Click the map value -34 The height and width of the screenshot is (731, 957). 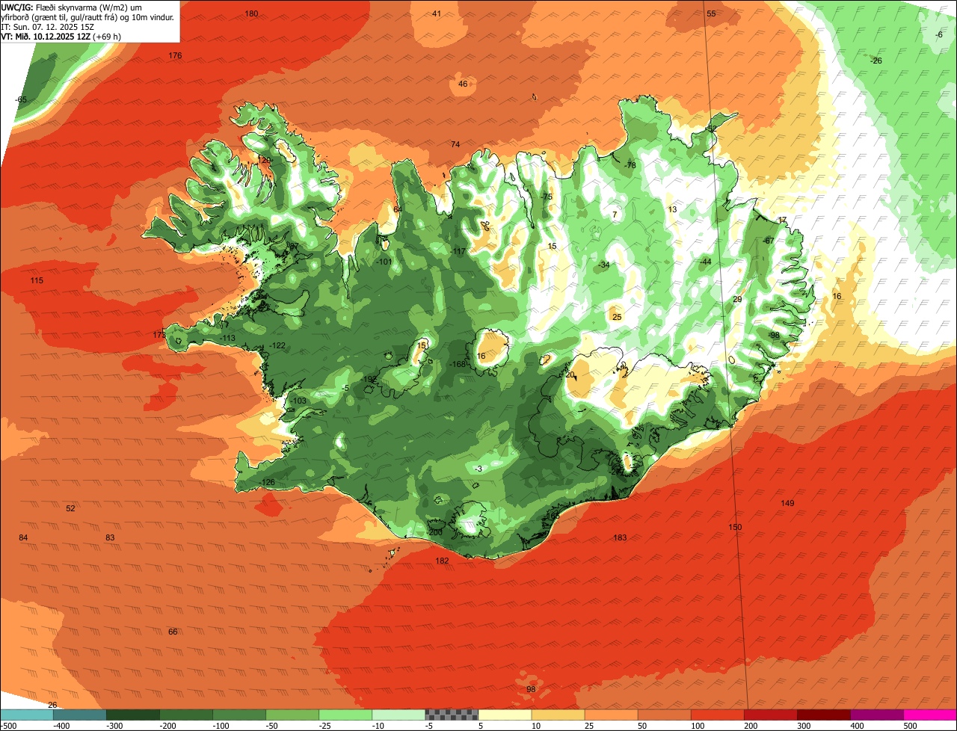point(603,265)
